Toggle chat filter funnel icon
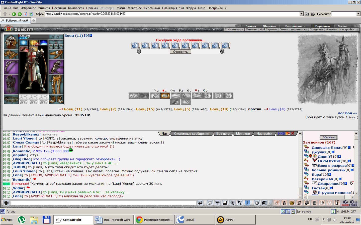The width and height of the screenshot is (361, 225). click(217, 203)
